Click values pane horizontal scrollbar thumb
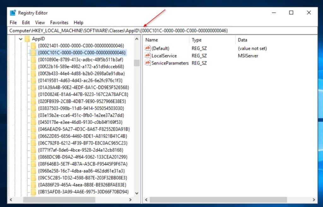Image resolution: width=323 pixels, height=207 pixels. coord(218,200)
